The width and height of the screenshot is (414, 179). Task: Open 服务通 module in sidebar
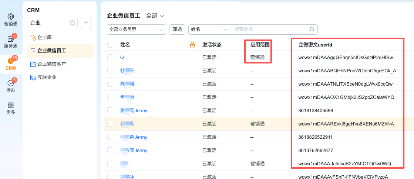click(11, 42)
